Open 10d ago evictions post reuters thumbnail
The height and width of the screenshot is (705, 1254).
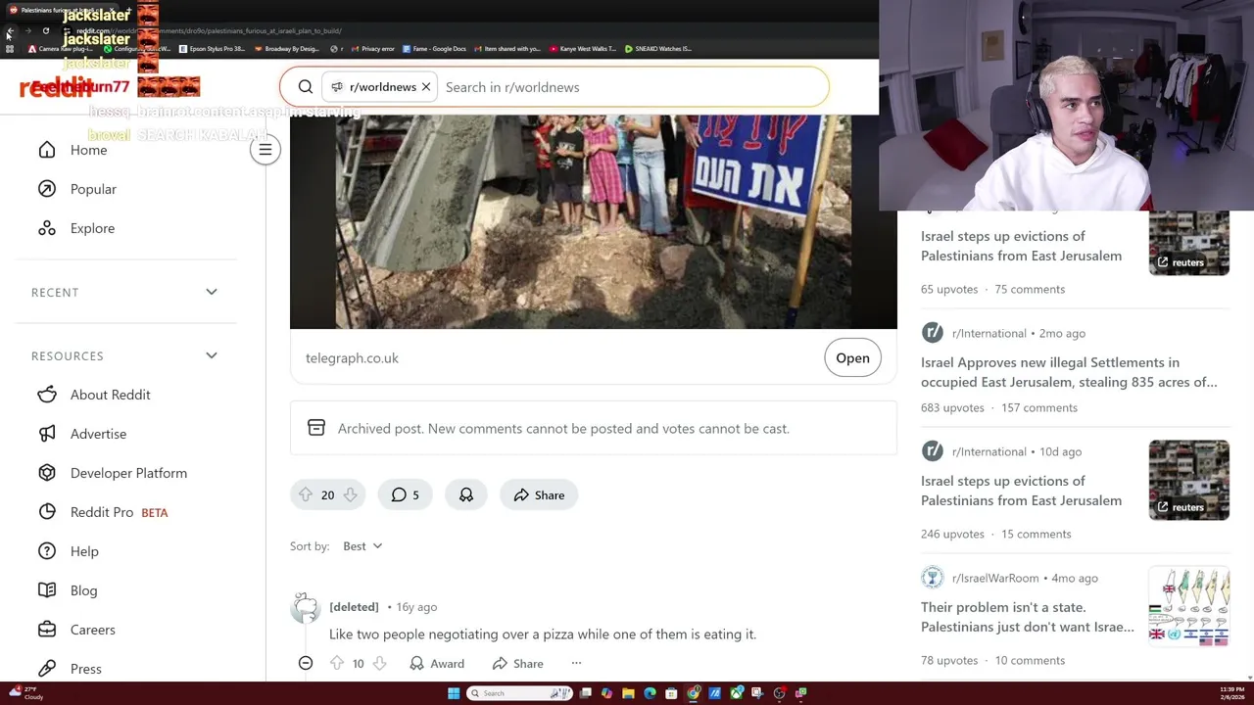(1188, 480)
